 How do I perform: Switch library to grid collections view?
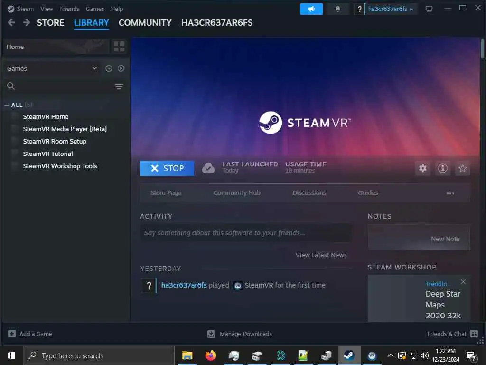click(119, 47)
